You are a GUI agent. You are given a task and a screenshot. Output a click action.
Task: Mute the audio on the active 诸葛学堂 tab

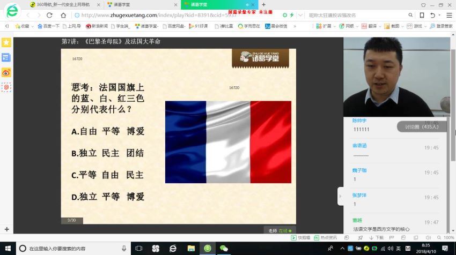(247, 5)
